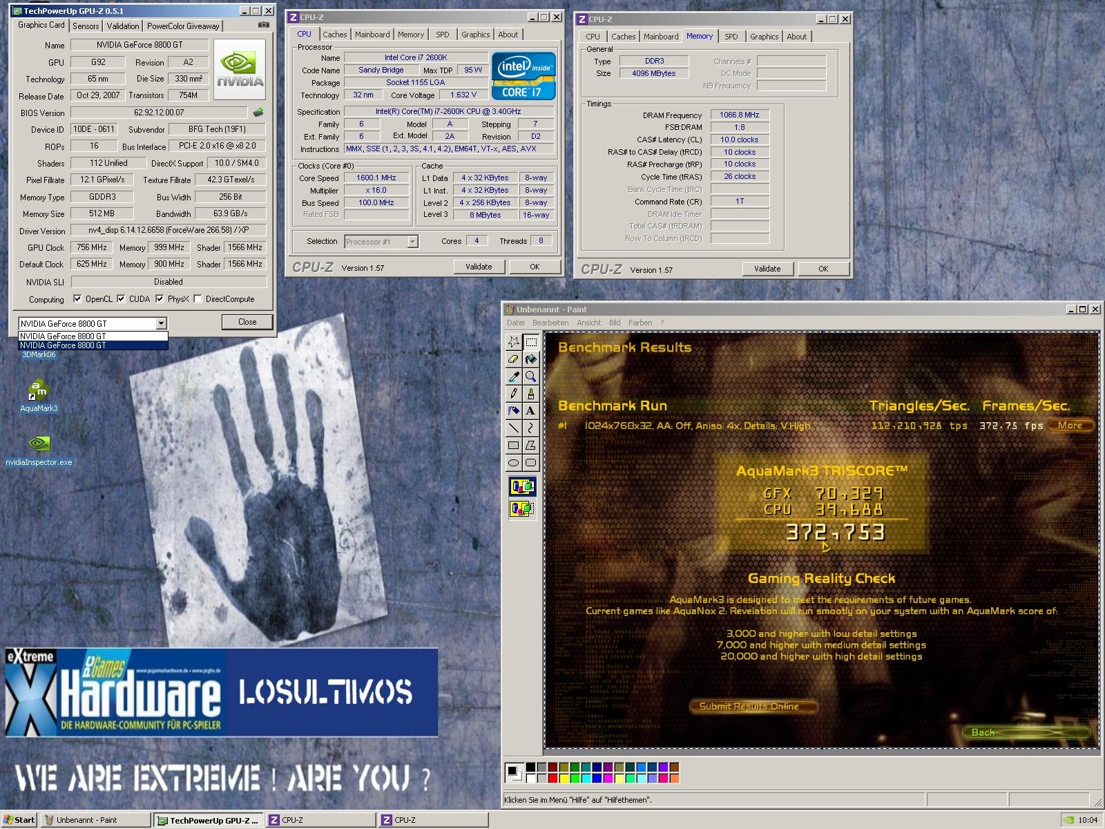This screenshot has width=1105, height=829.
Task: Switch to TechPowerUp GPU-Z taskbar button
Action: (x=208, y=820)
